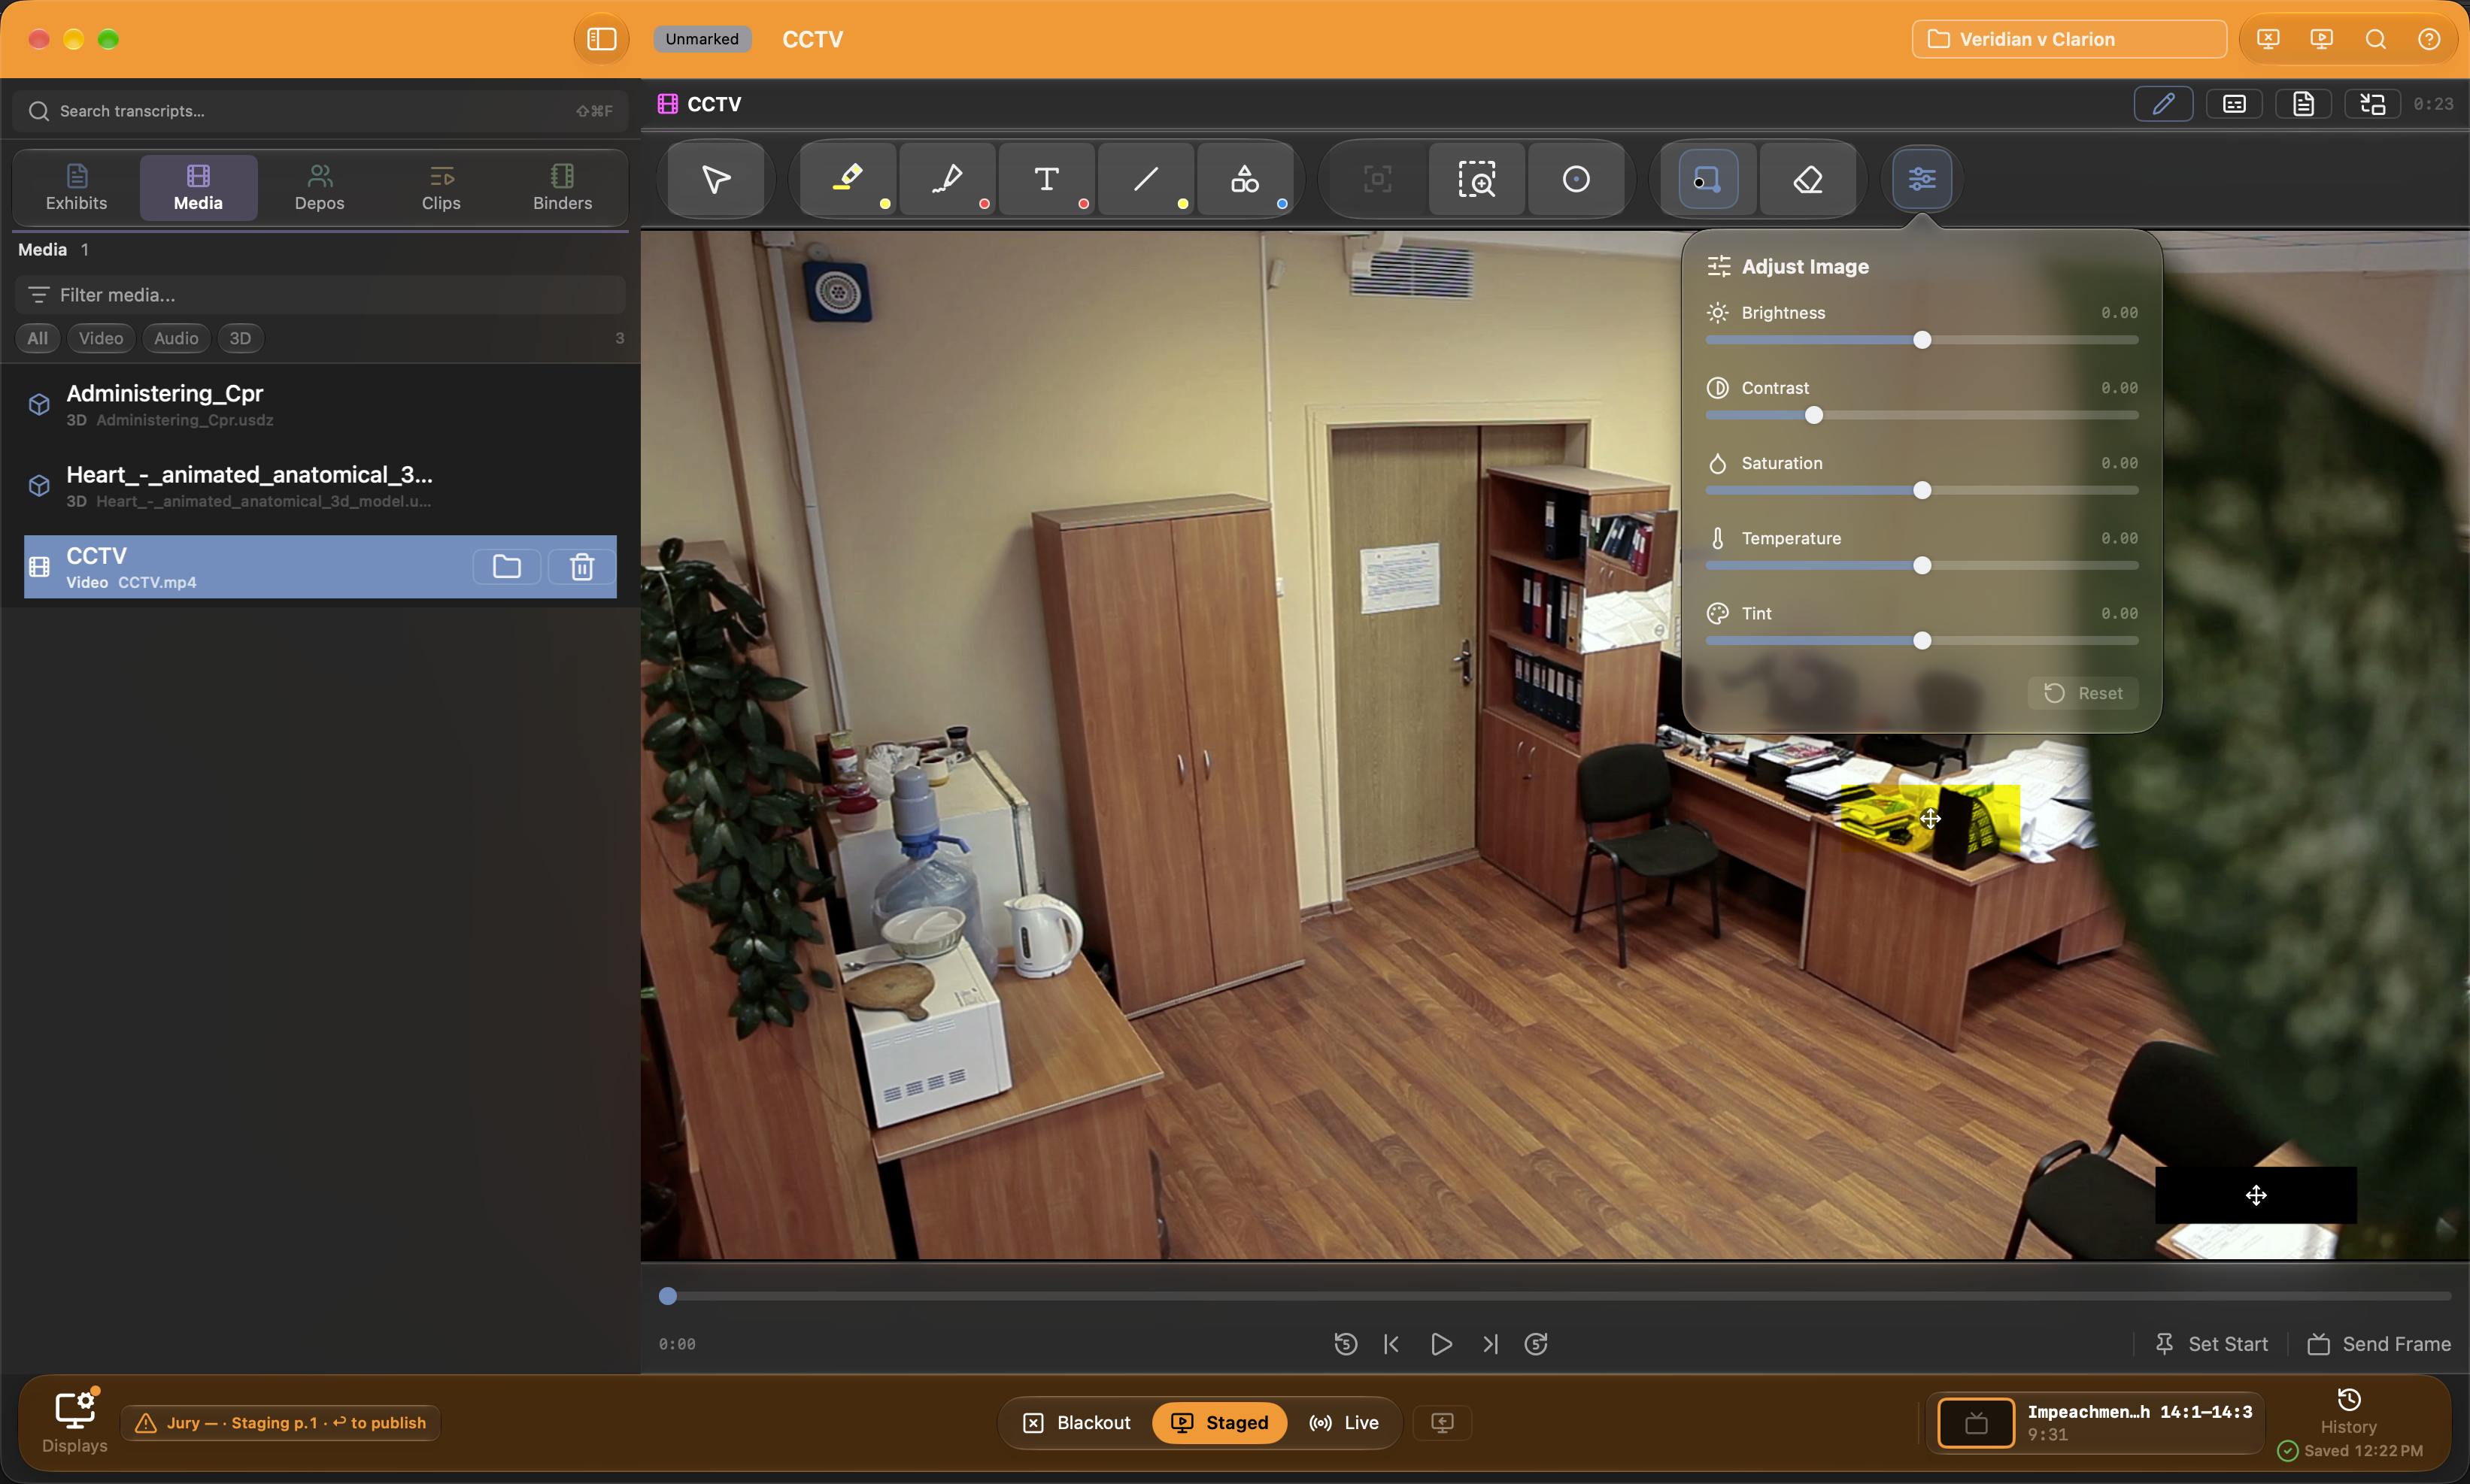
Task: Open search magnifier in title bar
Action: click(x=2375, y=39)
